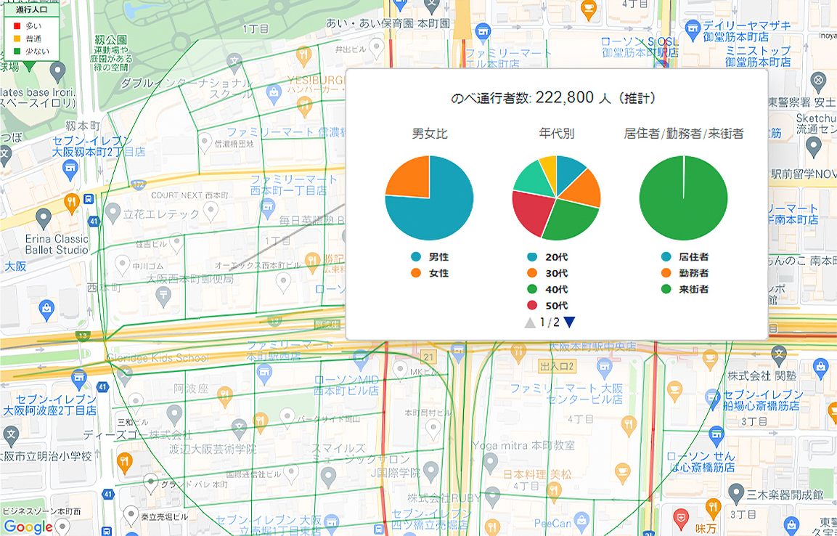This screenshot has height=536, width=837.
Task: Click the orange 女性 slice of 男女比 pie
Action: [x=411, y=179]
